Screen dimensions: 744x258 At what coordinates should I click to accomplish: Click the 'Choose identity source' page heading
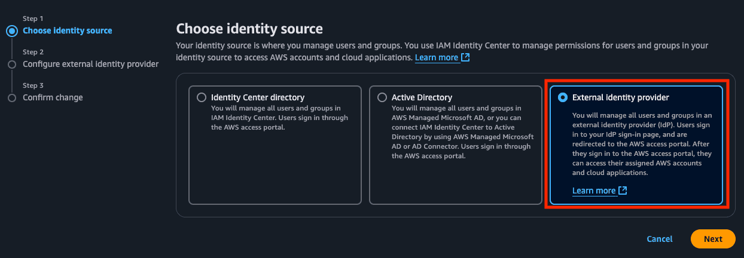pyautogui.click(x=249, y=29)
